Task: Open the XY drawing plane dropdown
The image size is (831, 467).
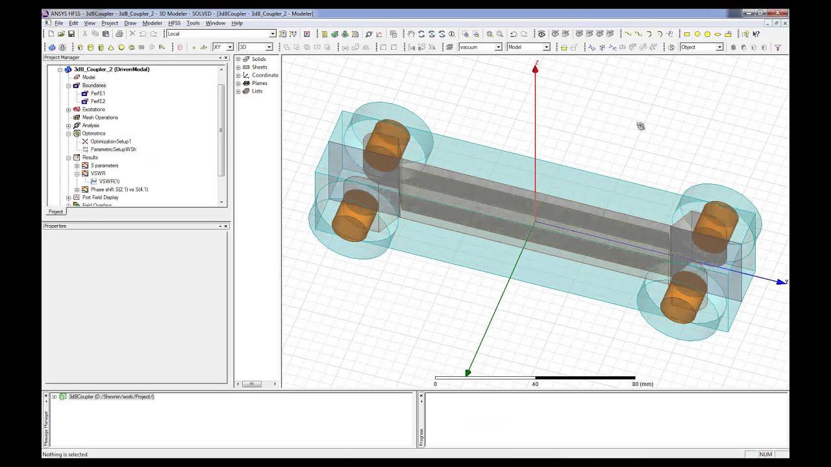Action: [x=230, y=47]
